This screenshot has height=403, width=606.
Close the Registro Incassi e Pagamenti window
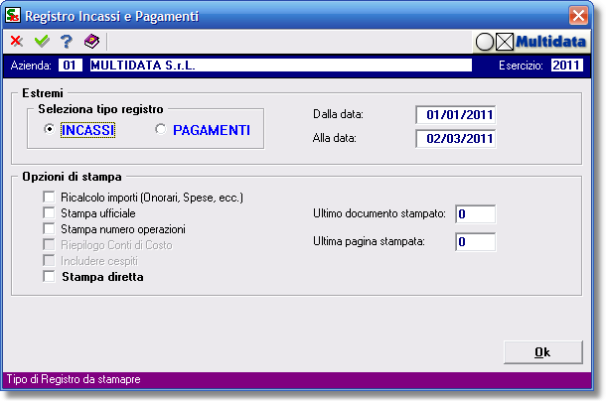click(578, 16)
